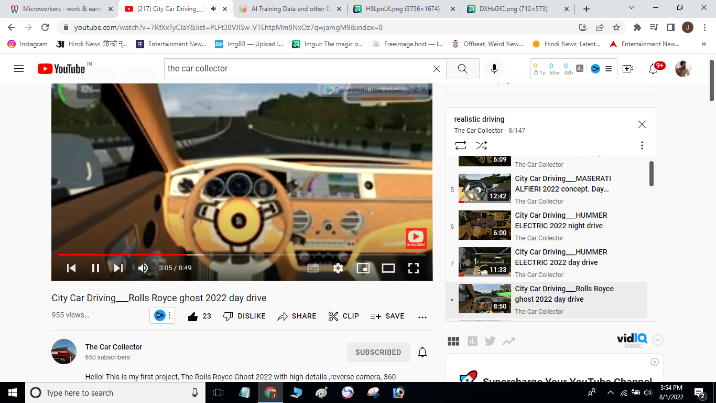Switch to miniplayer mode
The height and width of the screenshot is (403, 716).
(363, 268)
